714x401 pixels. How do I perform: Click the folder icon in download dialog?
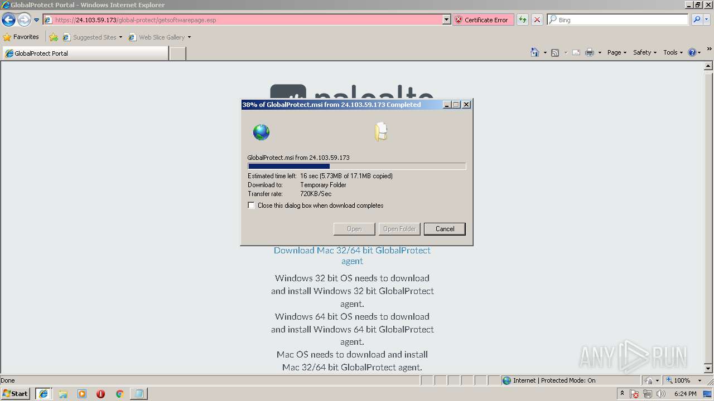click(381, 132)
